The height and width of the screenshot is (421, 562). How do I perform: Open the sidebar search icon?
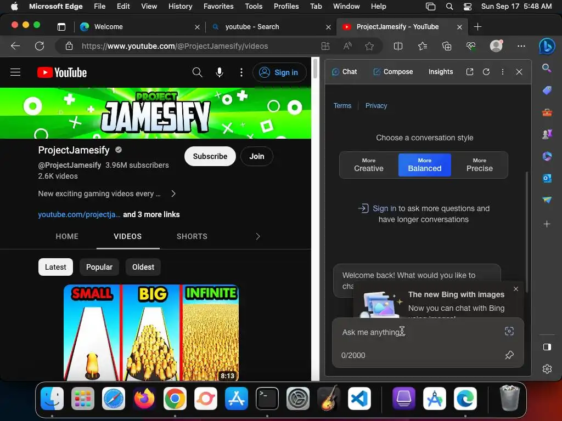point(547,67)
